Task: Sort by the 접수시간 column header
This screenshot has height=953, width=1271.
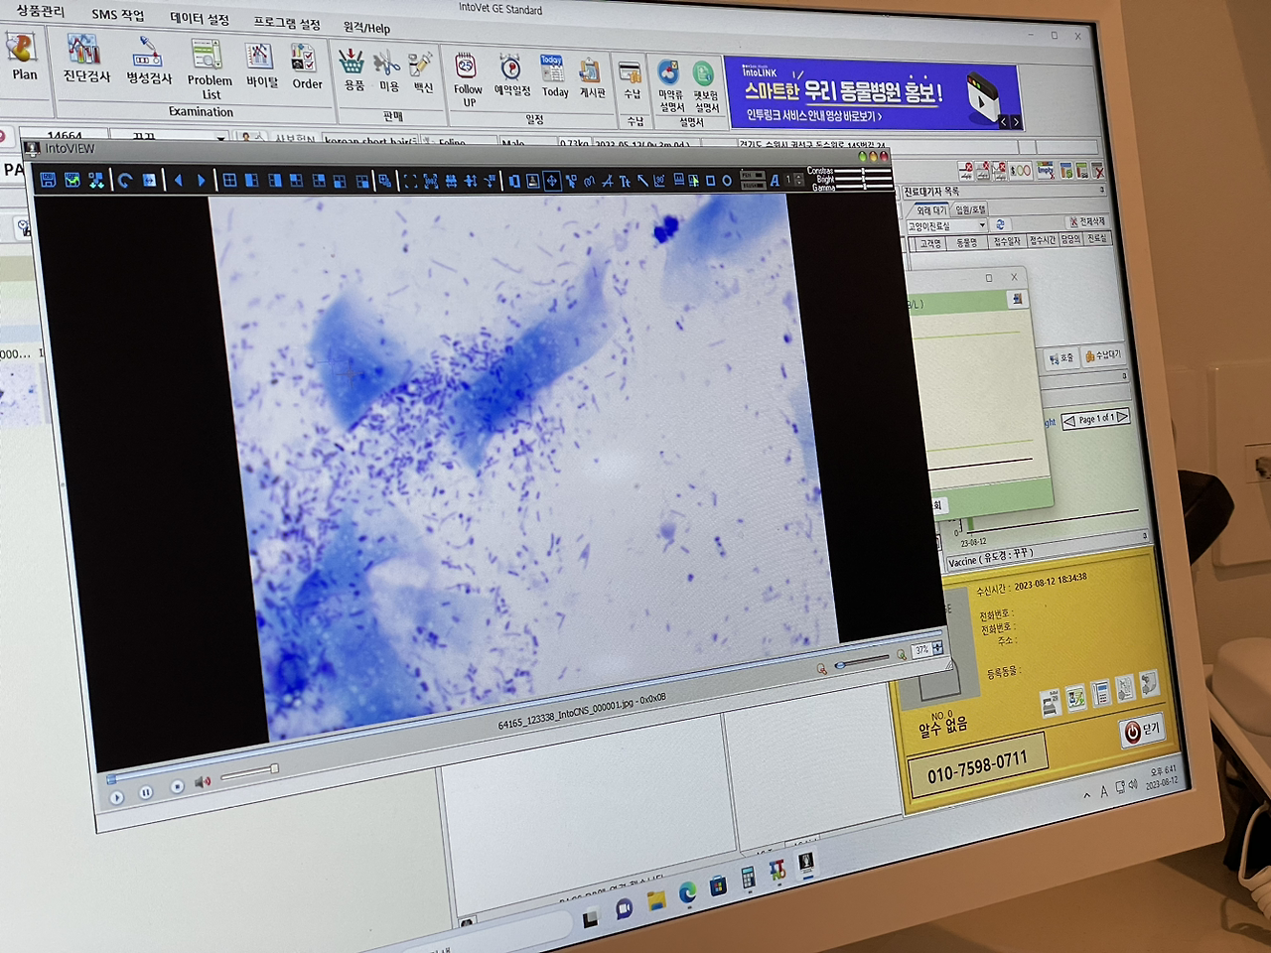Action: coord(1042,239)
